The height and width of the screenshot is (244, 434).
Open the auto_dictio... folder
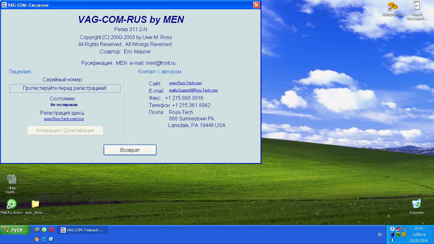coord(35,207)
